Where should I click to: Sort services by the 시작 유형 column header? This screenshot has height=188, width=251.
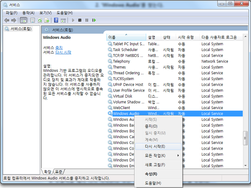186,37
